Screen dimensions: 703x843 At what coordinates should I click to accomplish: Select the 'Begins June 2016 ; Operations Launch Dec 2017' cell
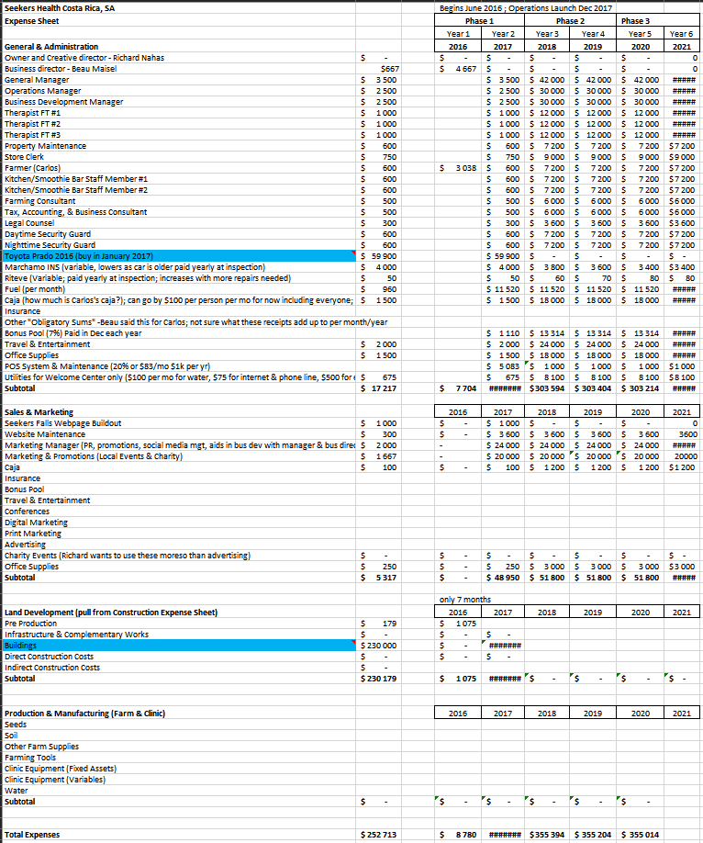point(525,8)
